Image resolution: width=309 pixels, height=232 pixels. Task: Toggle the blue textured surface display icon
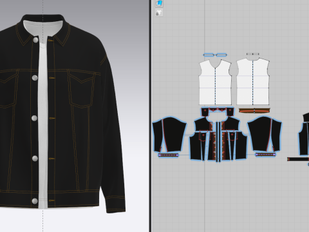click(x=159, y=3)
